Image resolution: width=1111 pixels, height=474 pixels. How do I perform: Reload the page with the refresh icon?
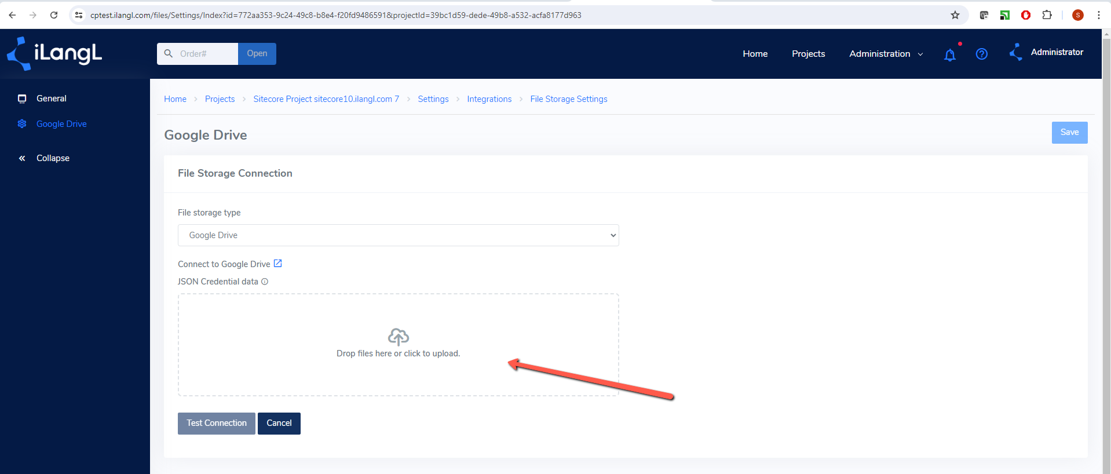tap(54, 15)
